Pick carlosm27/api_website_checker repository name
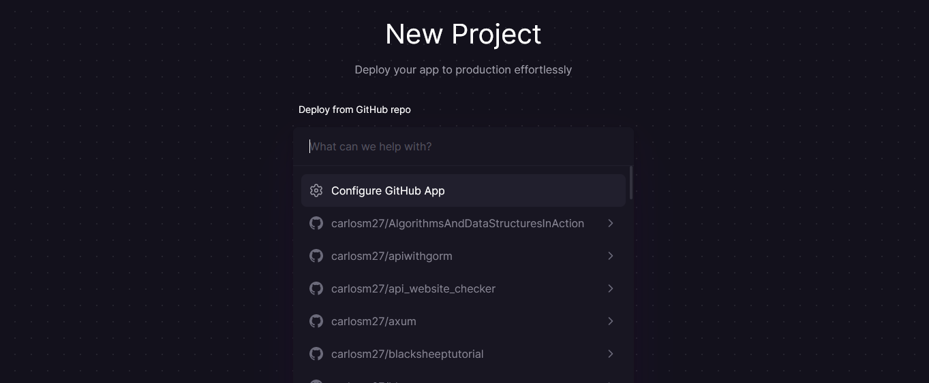Viewport: 929px width, 383px height. click(413, 288)
